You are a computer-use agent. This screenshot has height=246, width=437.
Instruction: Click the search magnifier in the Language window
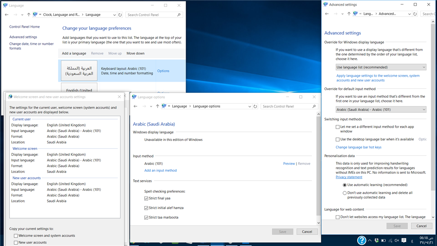click(179, 15)
